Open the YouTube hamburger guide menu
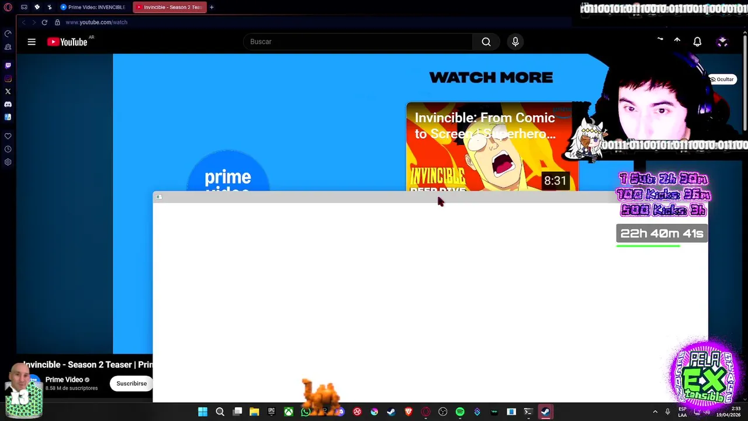 32,42
